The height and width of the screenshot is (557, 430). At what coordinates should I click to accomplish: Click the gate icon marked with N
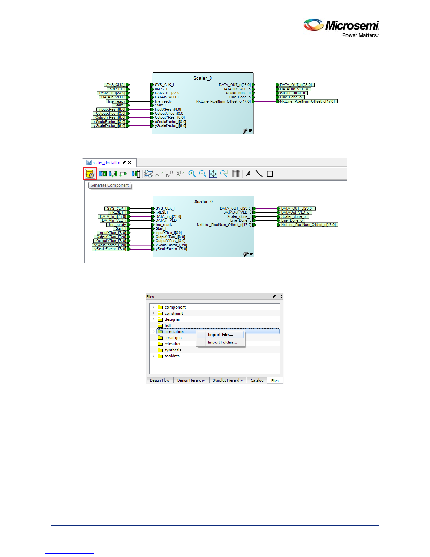(x=180, y=174)
